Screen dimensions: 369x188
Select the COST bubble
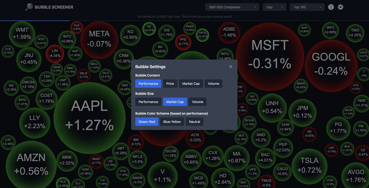(46, 98)
